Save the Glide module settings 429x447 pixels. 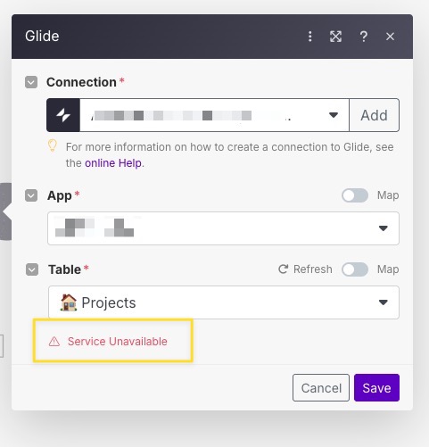(x=376, y=388)
